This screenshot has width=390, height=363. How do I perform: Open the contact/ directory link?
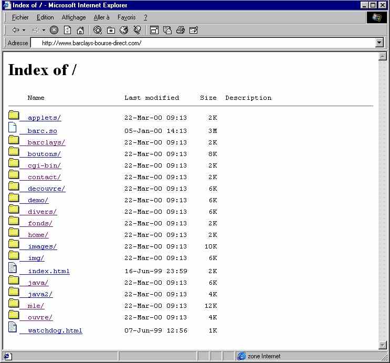coord(44,177)
